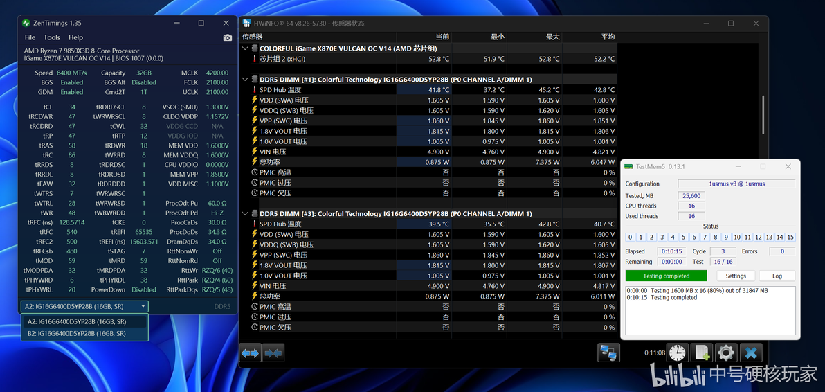Click the ZenTimings app icon in title bar

[x=26, y=23]
